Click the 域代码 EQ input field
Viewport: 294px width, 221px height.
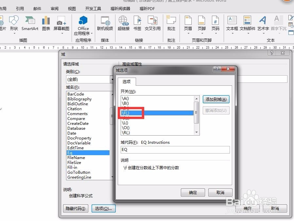[x=175, y=150]
